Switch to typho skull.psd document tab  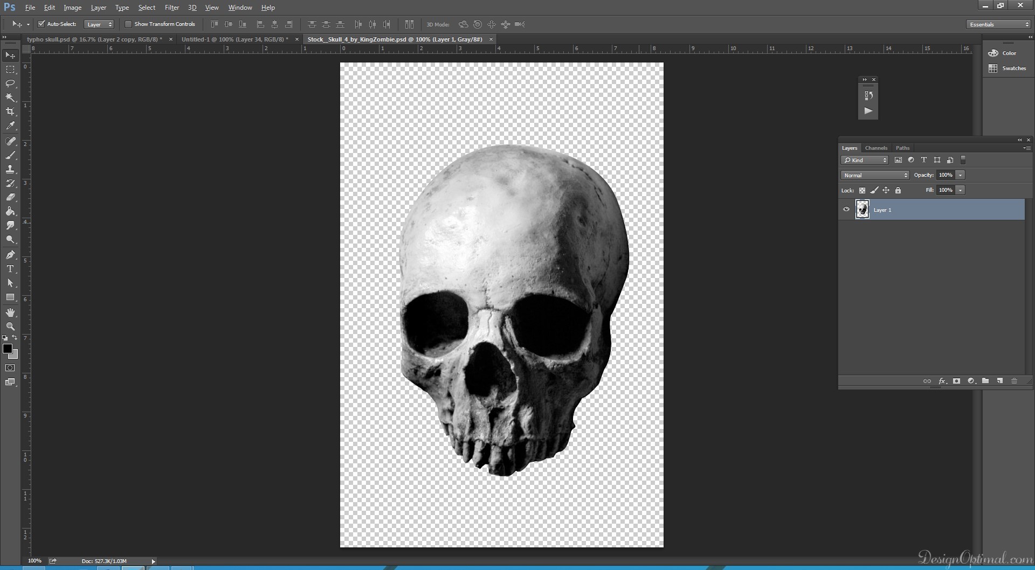[94, 39]
